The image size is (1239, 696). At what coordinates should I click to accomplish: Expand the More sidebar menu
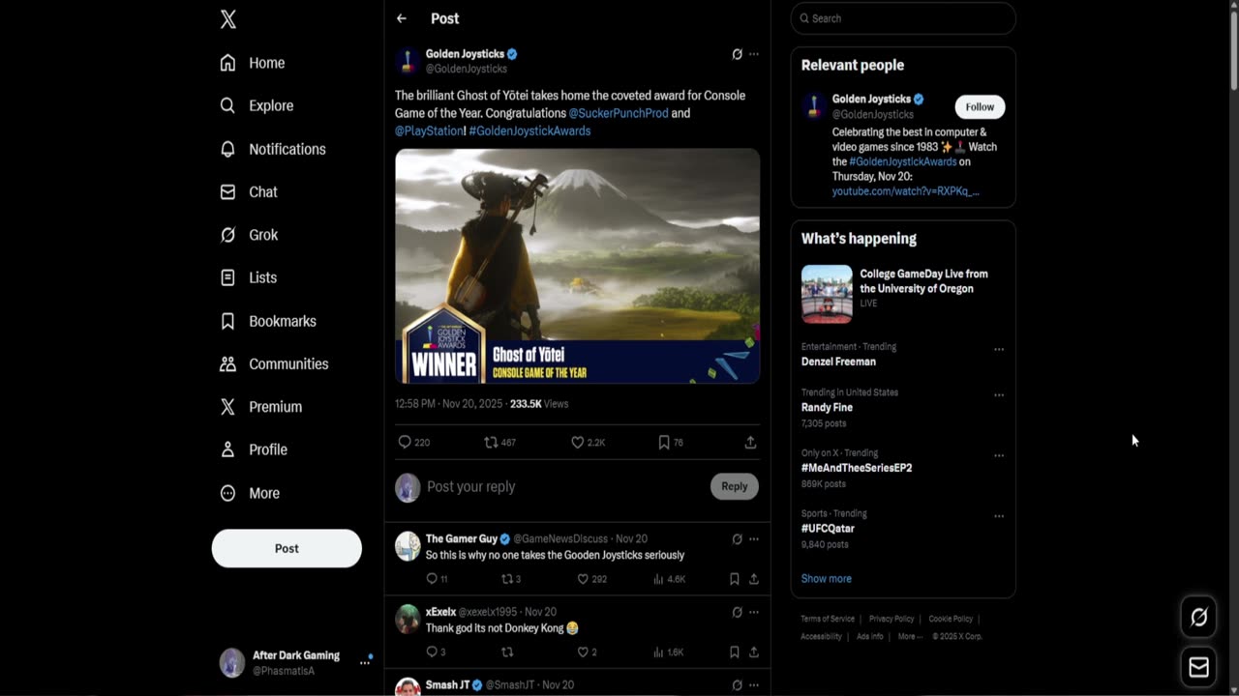(250, 493)
